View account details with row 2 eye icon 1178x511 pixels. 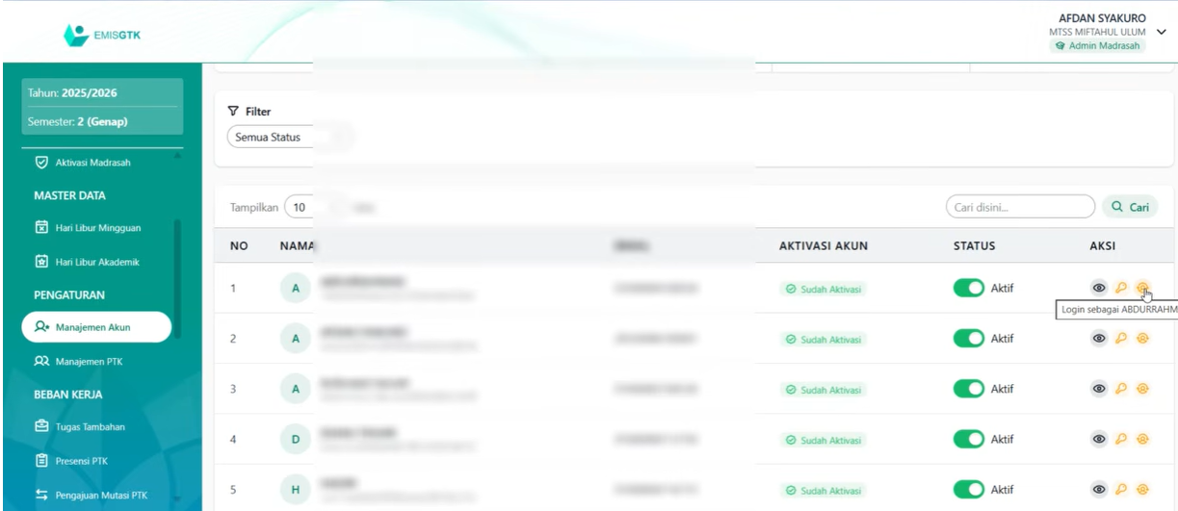point(1098,338)
